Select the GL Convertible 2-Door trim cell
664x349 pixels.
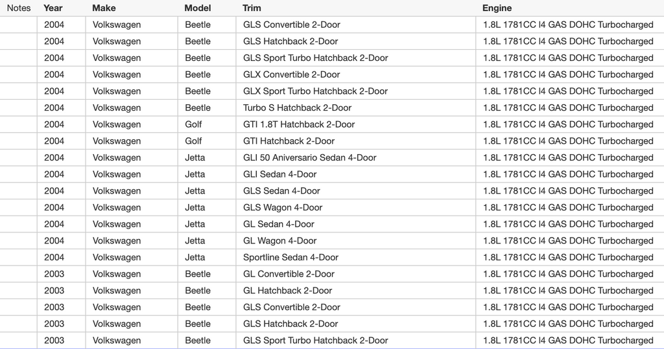click(289, 274)
